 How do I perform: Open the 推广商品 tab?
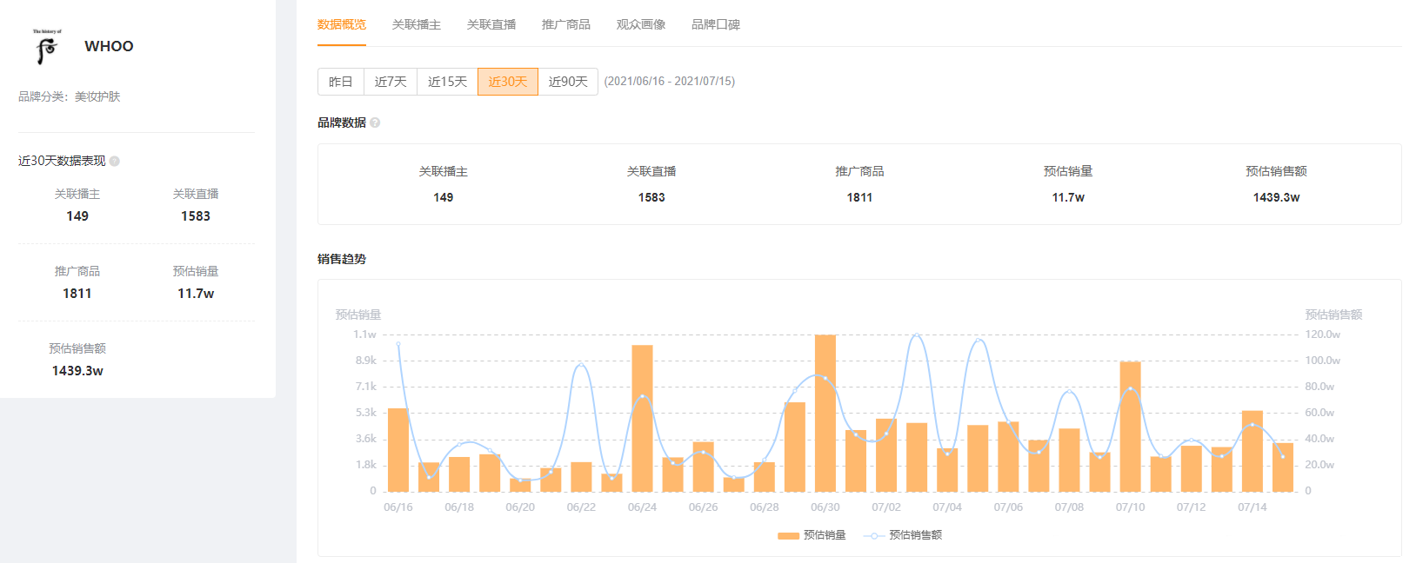(566, 24)
